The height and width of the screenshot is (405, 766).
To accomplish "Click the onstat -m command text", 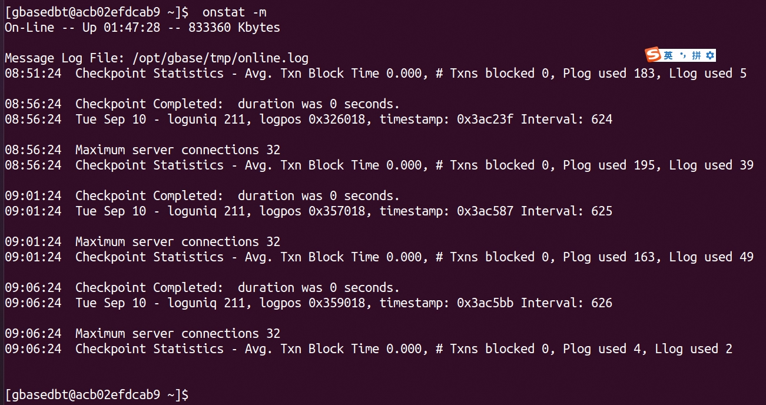I will [x=234, y=12].
